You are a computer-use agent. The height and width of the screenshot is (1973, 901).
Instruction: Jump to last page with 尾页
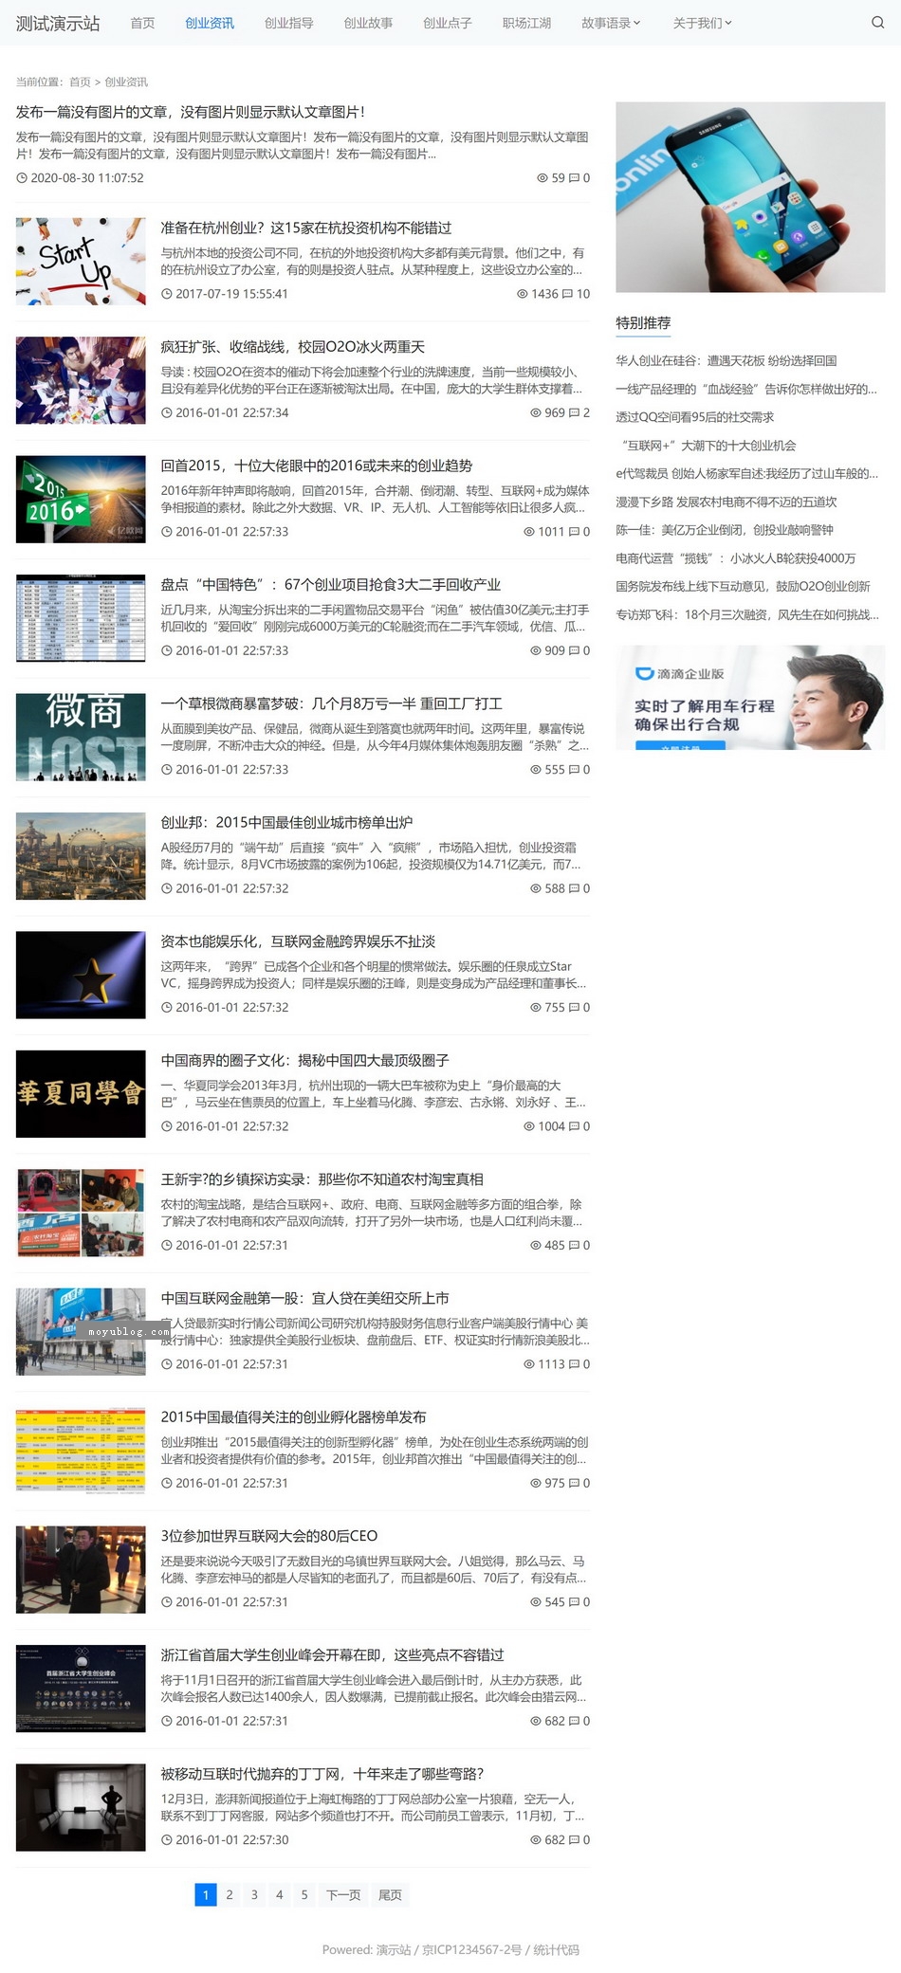390,1894
